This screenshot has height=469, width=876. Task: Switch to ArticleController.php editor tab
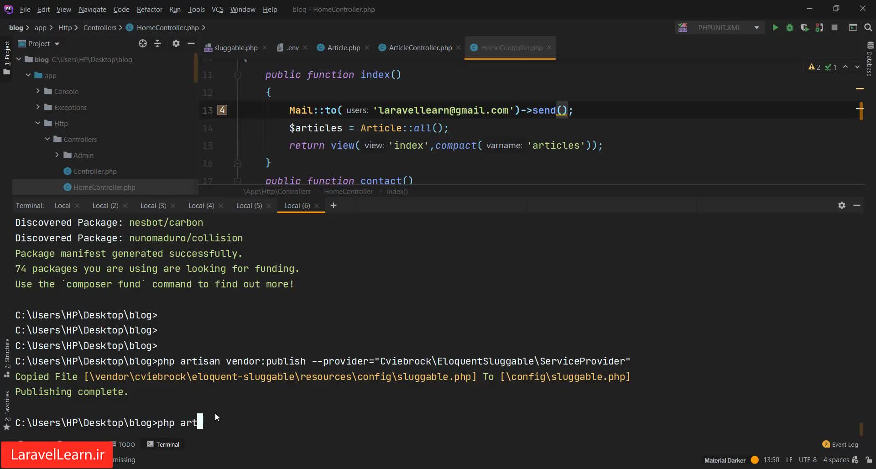tap(420, 47)
